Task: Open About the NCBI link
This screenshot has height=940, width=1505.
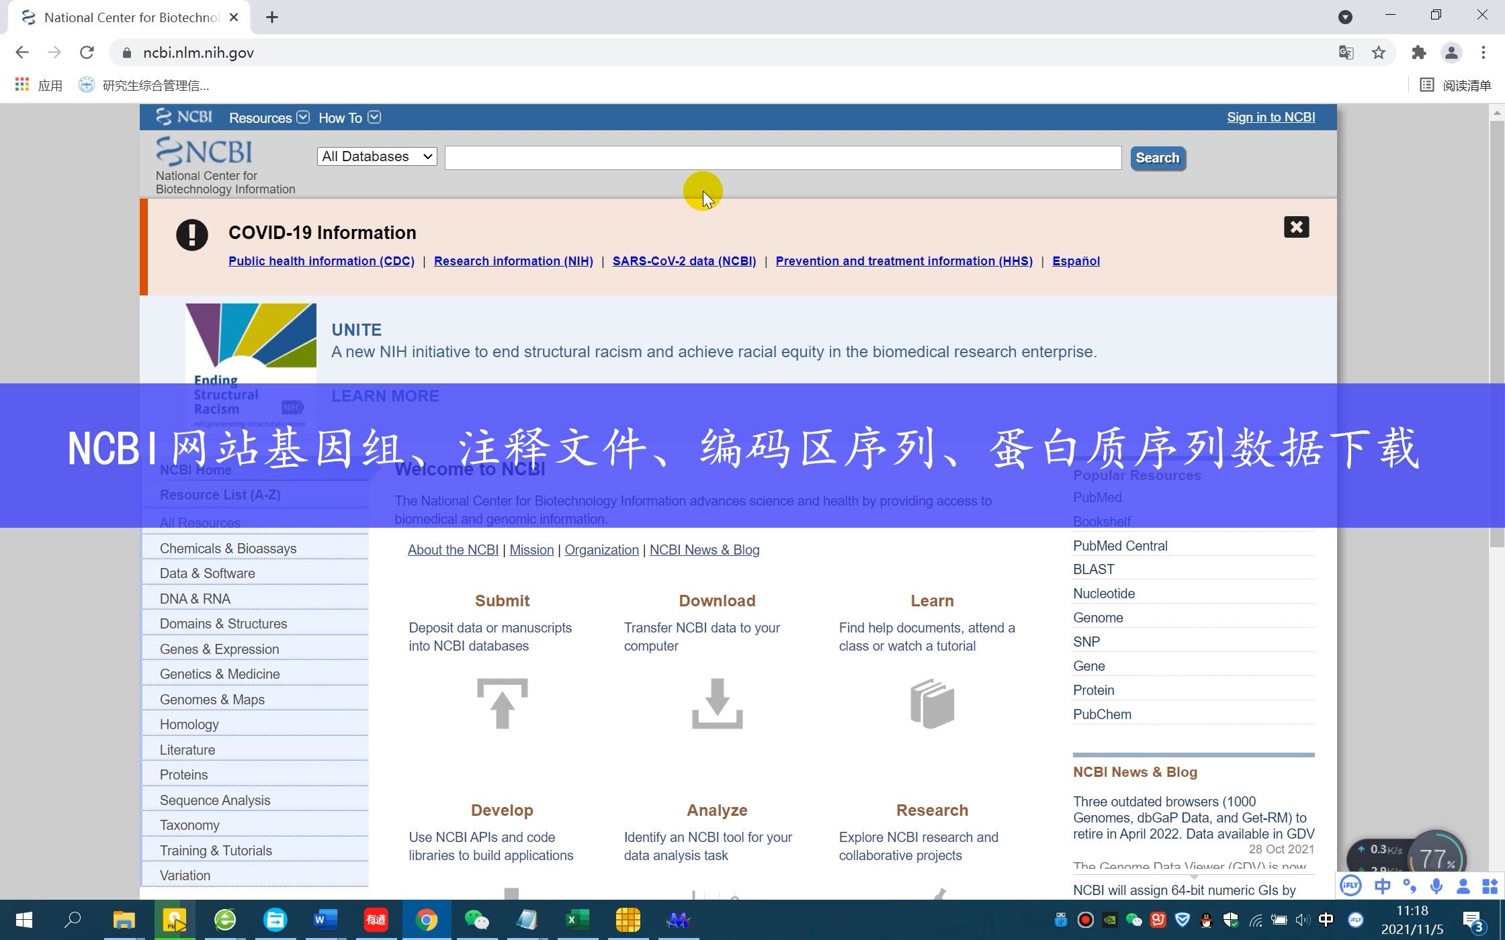Action: coord(453,550)
